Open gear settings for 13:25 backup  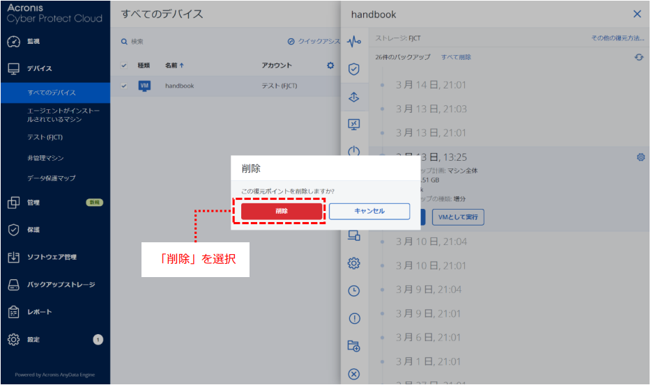click(x=641, y=157)
